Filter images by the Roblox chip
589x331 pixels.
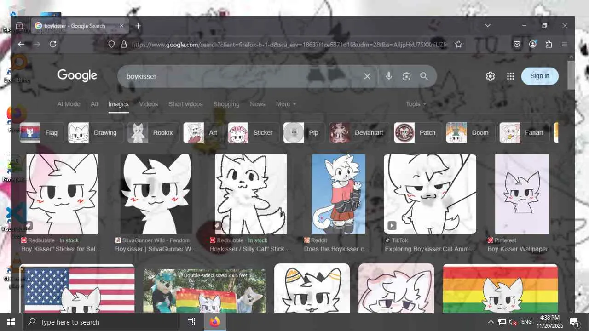pyautogui.click(x=153, y=133)
